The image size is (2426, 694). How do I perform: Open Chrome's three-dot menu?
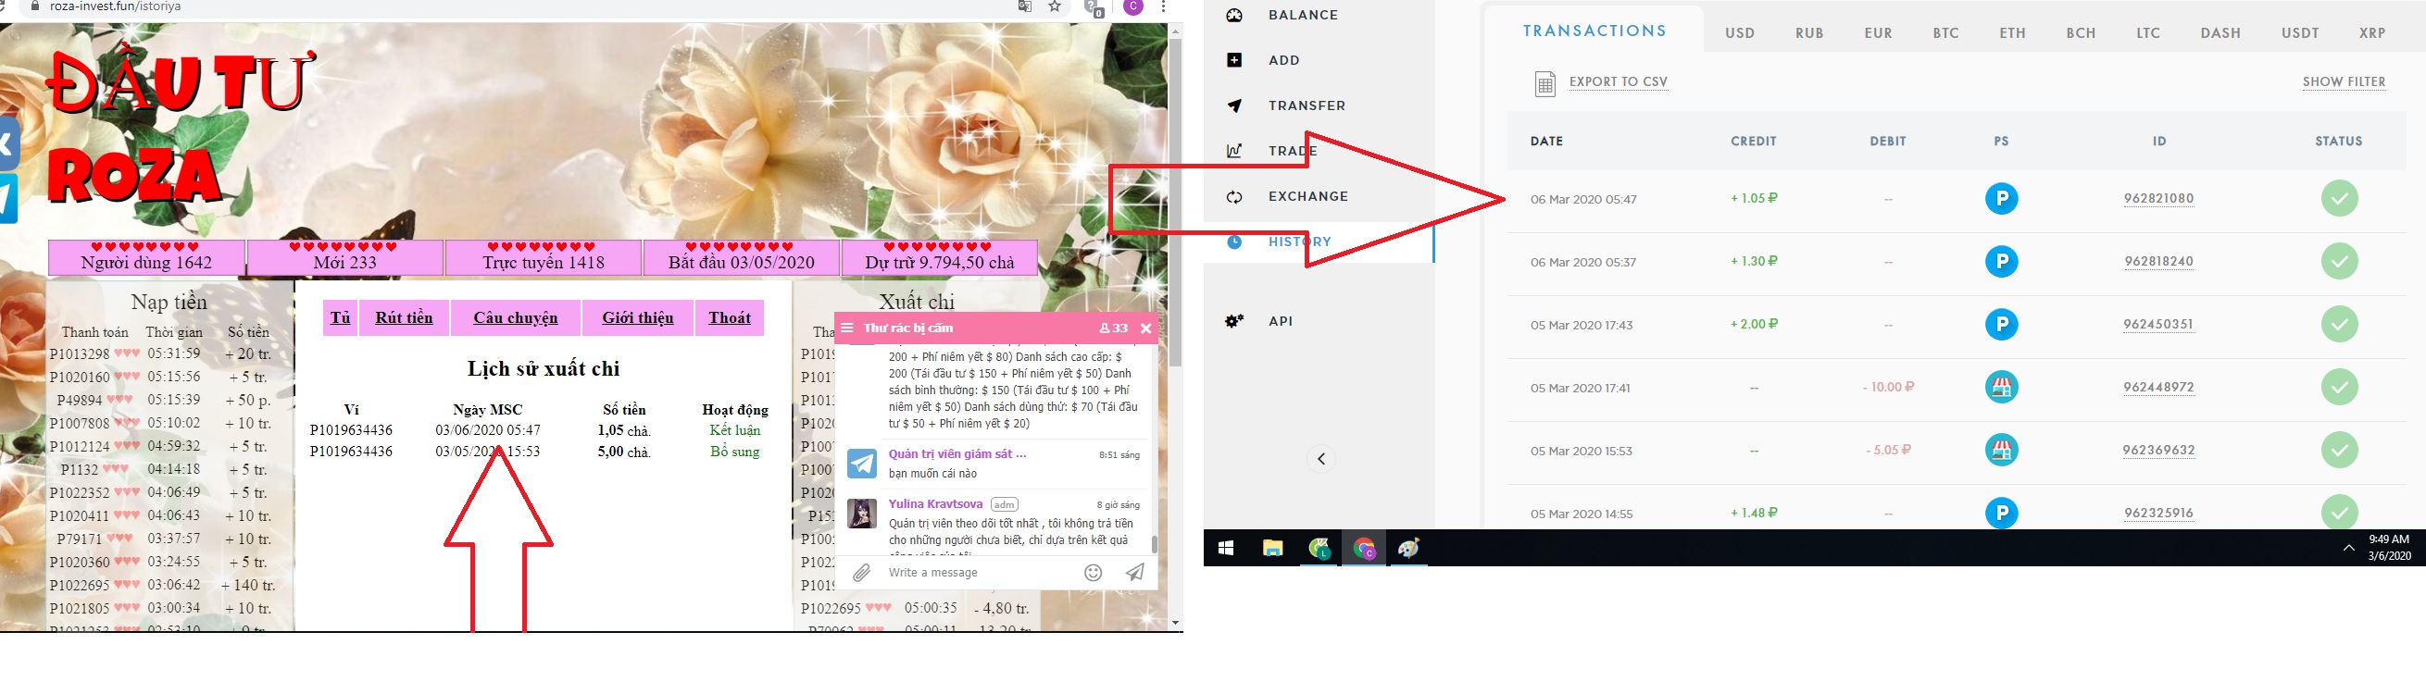coord(1164,6)
